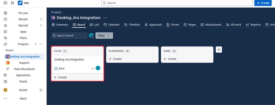Viewport: 275px width, 105px height.
Task: Open the Desklog Jira Integration card title
Action: click(69, 59)
